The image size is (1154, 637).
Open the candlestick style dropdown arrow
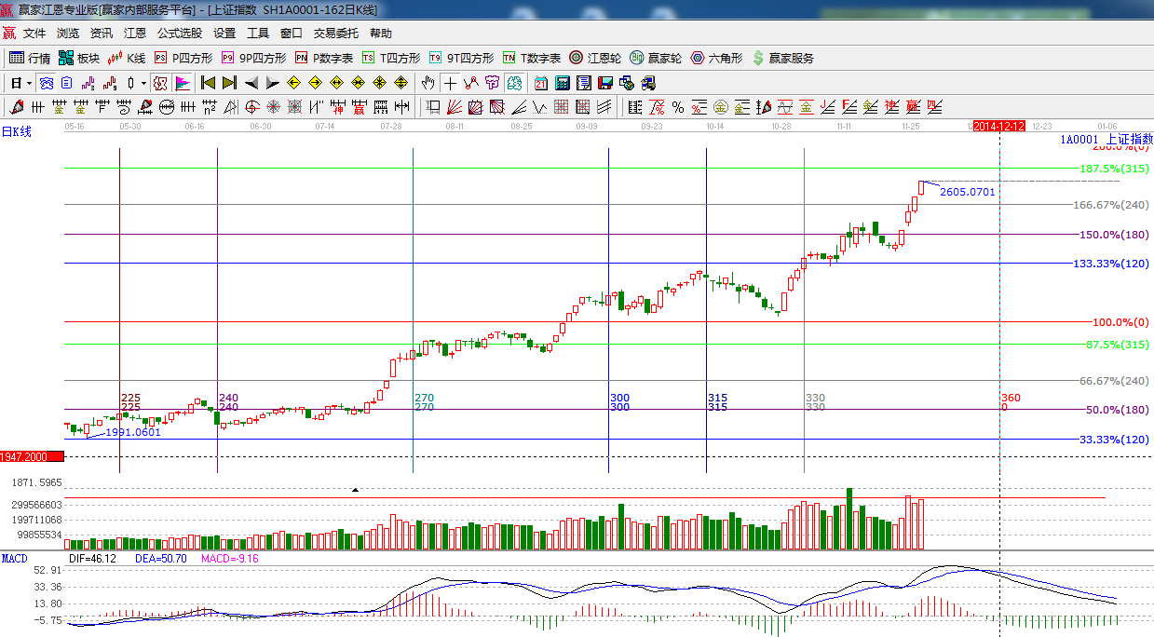click(x=143, y=83)
